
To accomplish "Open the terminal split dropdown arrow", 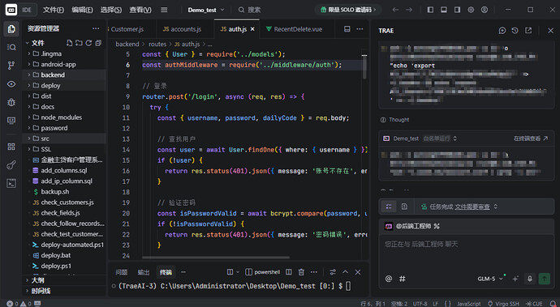I will coord(238,272).
